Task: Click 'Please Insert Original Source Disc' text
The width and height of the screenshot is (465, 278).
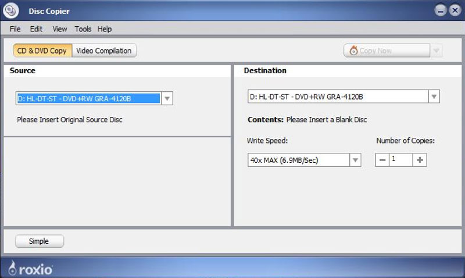Action: [x=70, y=120]
